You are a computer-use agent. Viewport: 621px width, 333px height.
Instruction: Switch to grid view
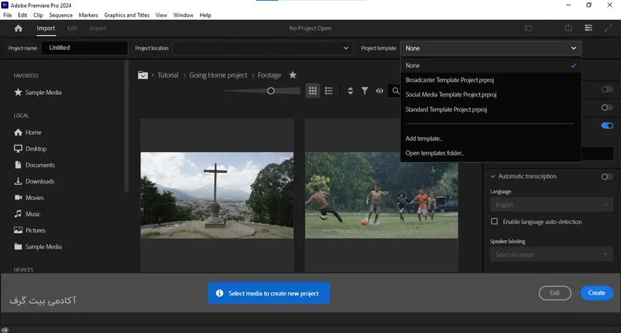[312, 91]
